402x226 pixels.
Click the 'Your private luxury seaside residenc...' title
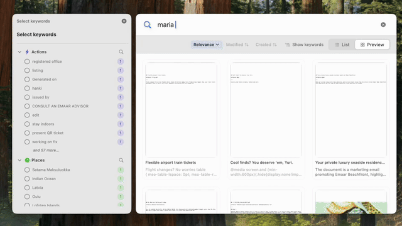click(x=350, y=163)
